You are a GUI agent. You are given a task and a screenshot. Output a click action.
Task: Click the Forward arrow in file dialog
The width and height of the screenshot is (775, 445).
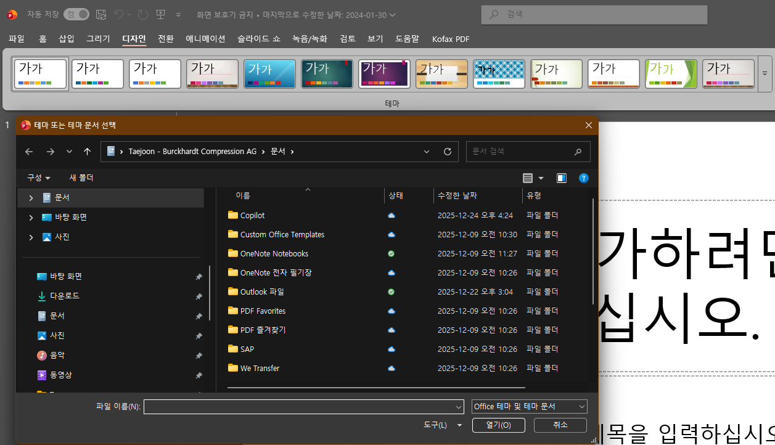click(51, 152)
